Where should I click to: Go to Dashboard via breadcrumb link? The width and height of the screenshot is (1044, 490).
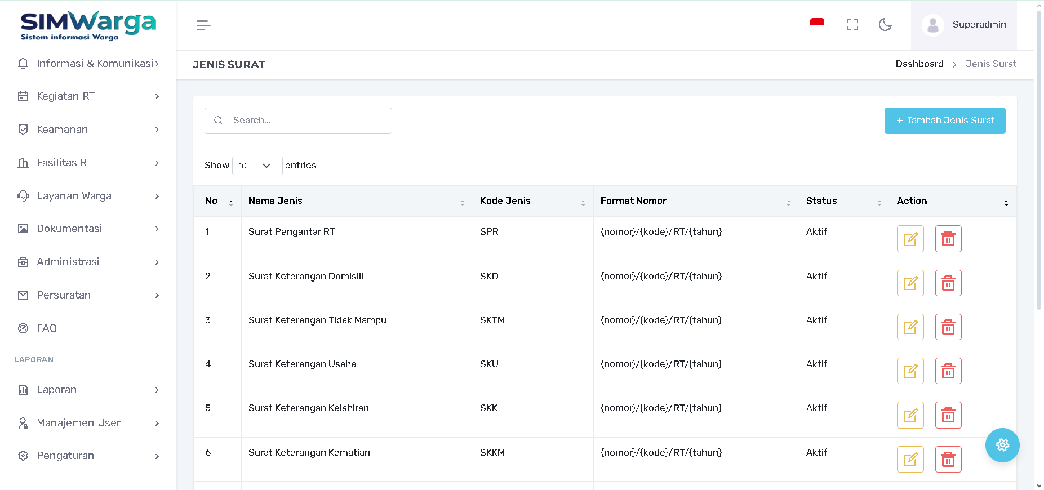coord(919,64)
